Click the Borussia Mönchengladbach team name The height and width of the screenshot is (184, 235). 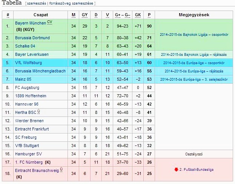click(x=40, y=71)
